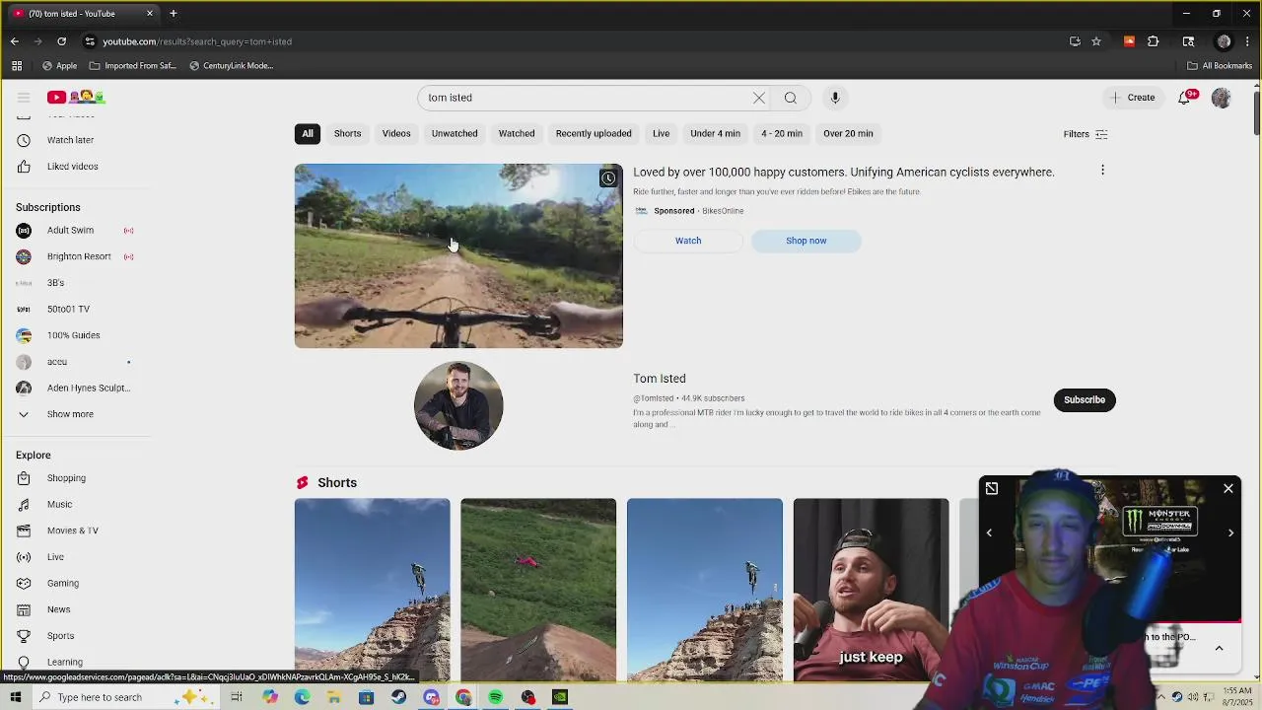This screenshot has width=1262, height=710.
Task: Open Movies & TV in Explore
Action: [x=72, y=531]
